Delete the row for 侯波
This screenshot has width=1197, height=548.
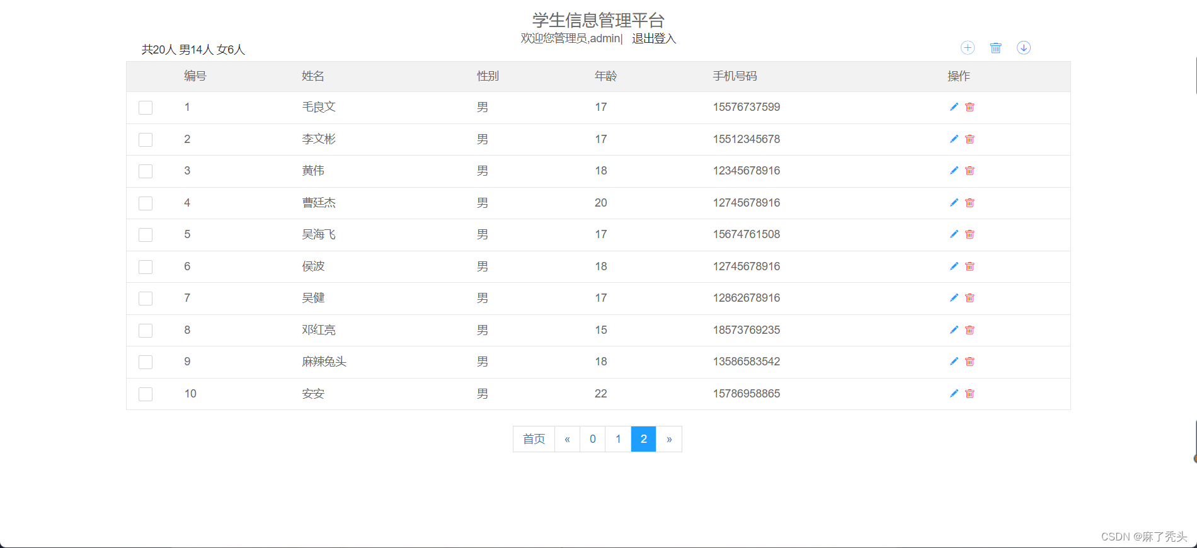(x=970, y=266)
